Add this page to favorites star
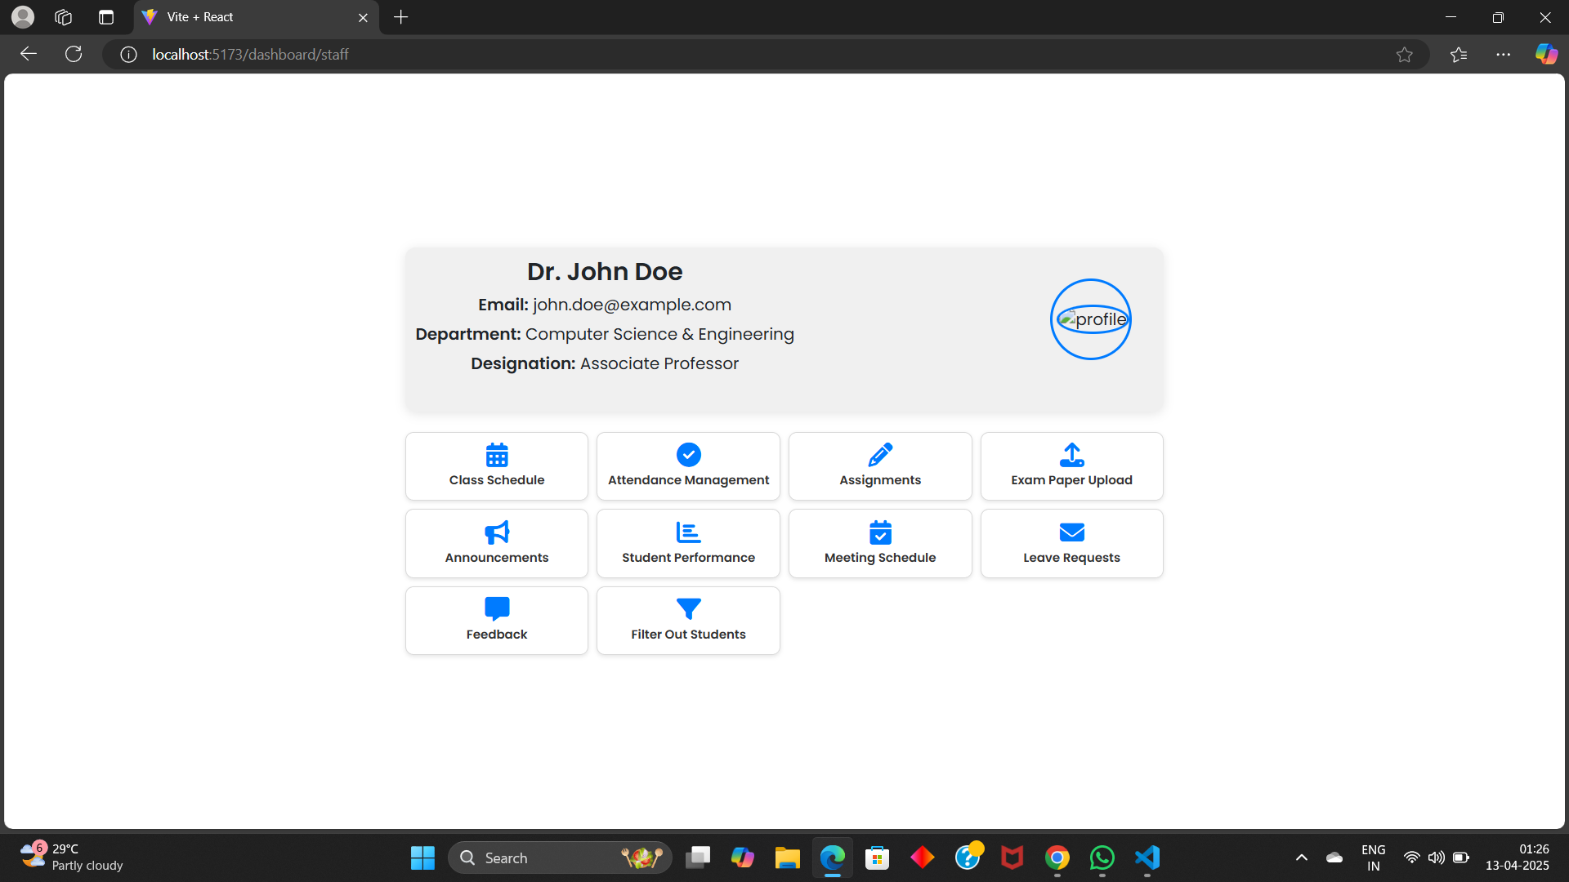Viewport: 1569px width, 882px height. tap(1404, 55)
